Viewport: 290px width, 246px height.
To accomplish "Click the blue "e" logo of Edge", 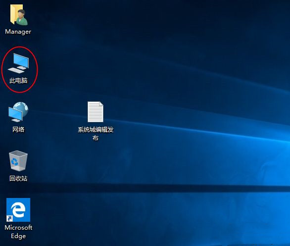I will tap(18, 210).
